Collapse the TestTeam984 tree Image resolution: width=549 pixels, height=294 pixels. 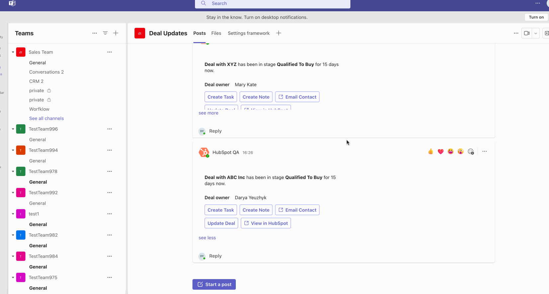pyautogui.click(x=13, y=256)
